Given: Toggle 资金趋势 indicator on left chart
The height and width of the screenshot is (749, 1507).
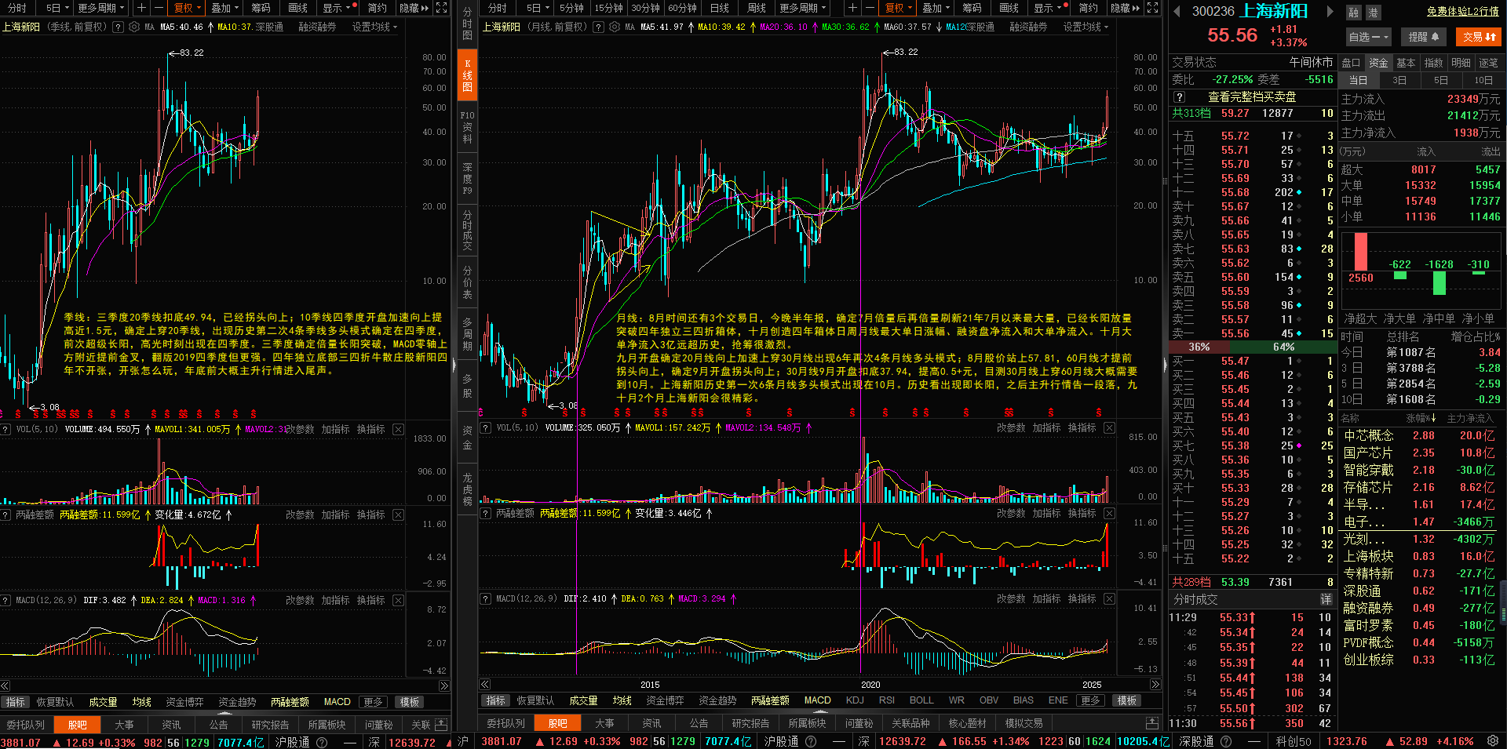Looking at the screenshot, I should [x=237, y=702].
